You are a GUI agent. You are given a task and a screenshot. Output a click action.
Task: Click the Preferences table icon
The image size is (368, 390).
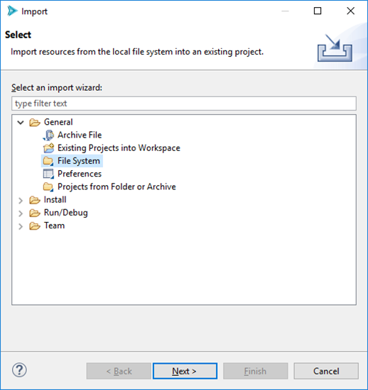pyautogui.click(x=48, y=174)
